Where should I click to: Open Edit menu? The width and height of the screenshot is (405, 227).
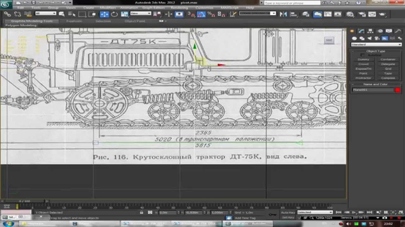coord(20,8)
